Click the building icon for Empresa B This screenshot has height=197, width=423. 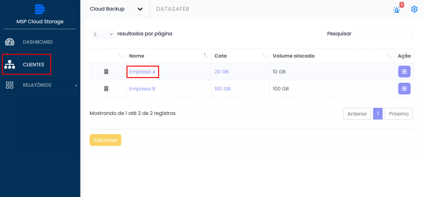click(106, 89)
